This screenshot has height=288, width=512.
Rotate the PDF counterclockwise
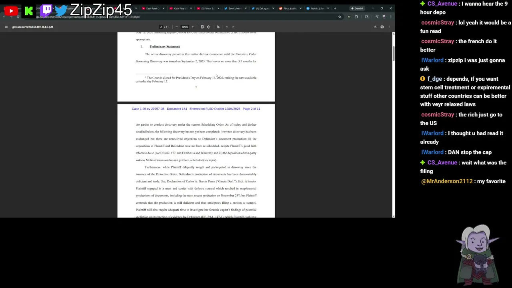[x=208, y=27]
